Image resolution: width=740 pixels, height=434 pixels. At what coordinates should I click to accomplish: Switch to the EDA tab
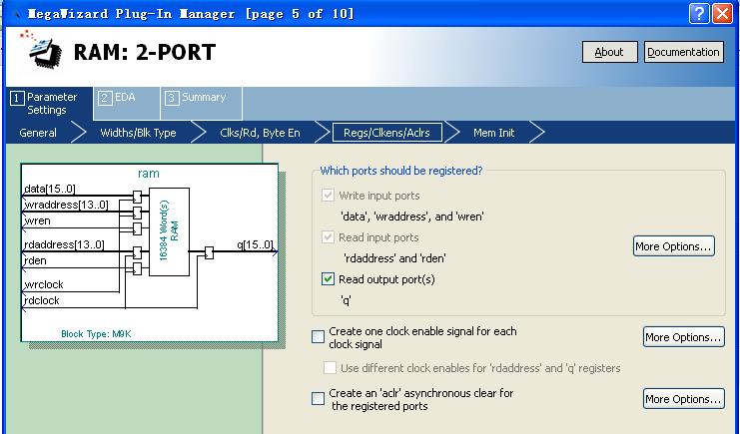coord(127,103)
